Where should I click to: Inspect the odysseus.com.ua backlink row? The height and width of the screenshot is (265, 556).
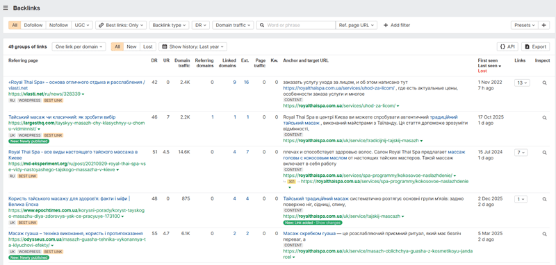pyautogui.click(x=544, y=234)
